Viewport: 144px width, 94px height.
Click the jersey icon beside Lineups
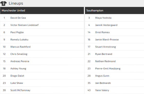pos(3,4)
